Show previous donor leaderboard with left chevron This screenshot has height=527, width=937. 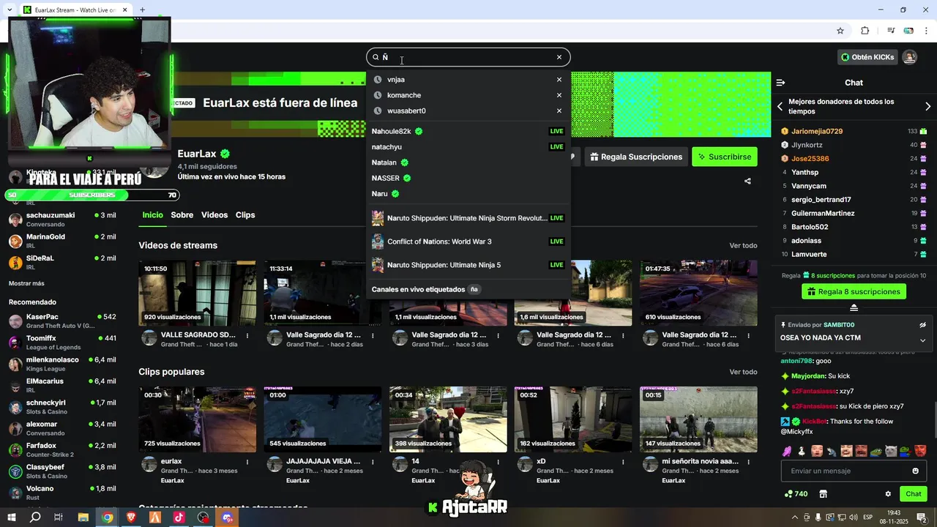[x=780, y=107]
